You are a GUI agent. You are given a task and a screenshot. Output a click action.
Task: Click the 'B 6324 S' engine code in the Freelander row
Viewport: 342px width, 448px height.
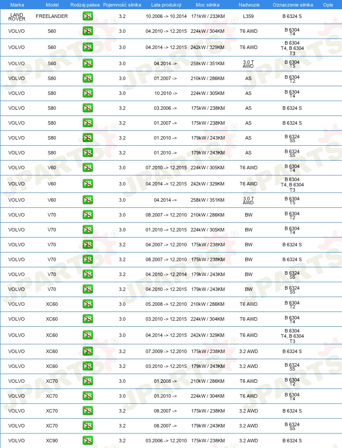point(292,16)
